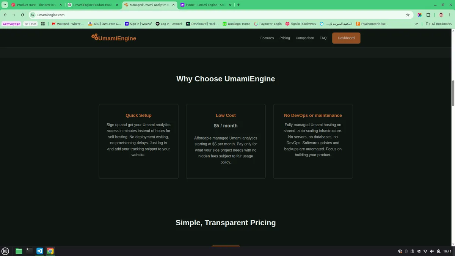Open a new browser tab
This screenshot has height=256, width=455.
[238, 5]
